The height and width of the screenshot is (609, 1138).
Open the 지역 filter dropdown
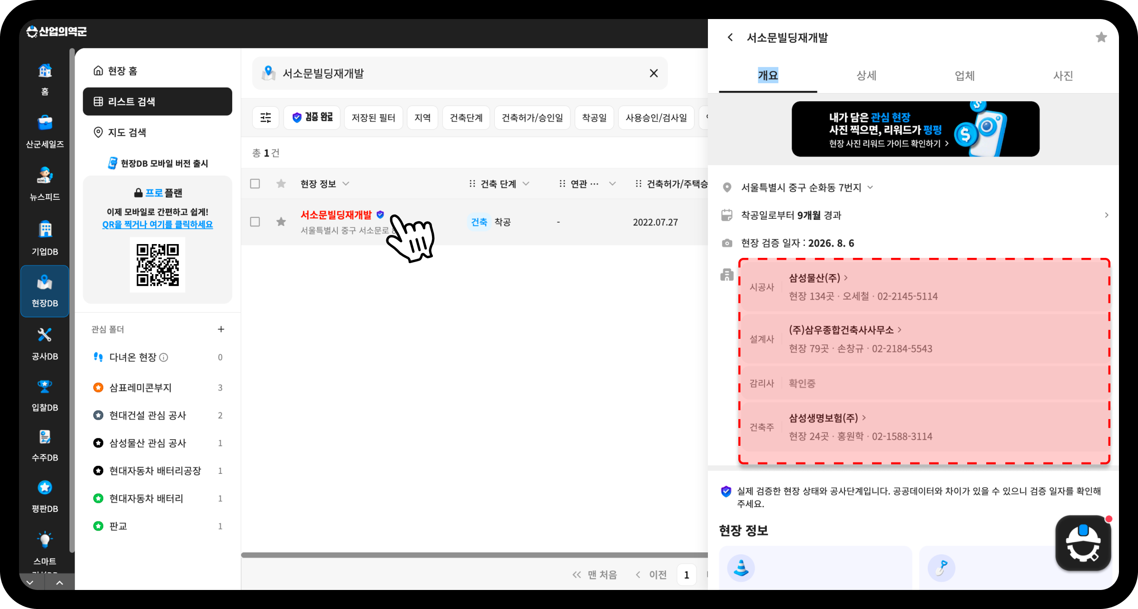(x=422, y=118)
